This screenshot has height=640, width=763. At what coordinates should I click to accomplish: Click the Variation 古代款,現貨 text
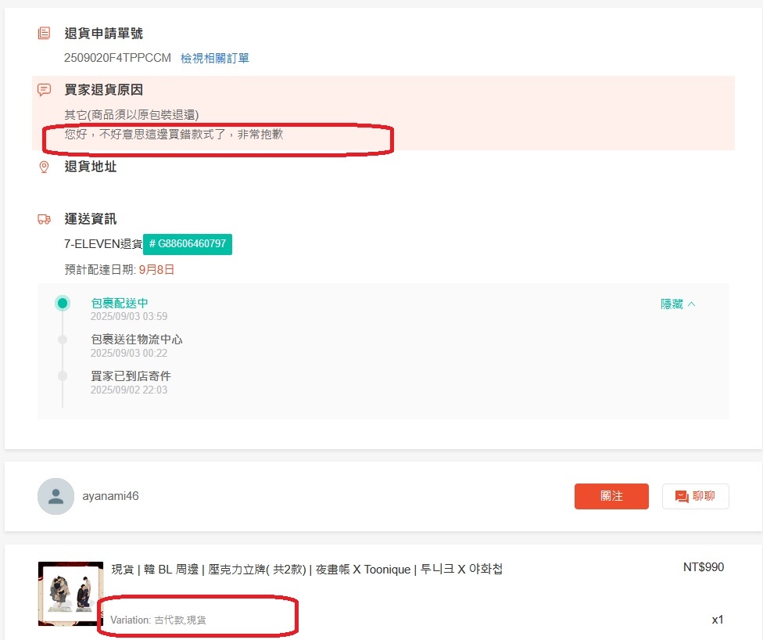tap(158, 620)
